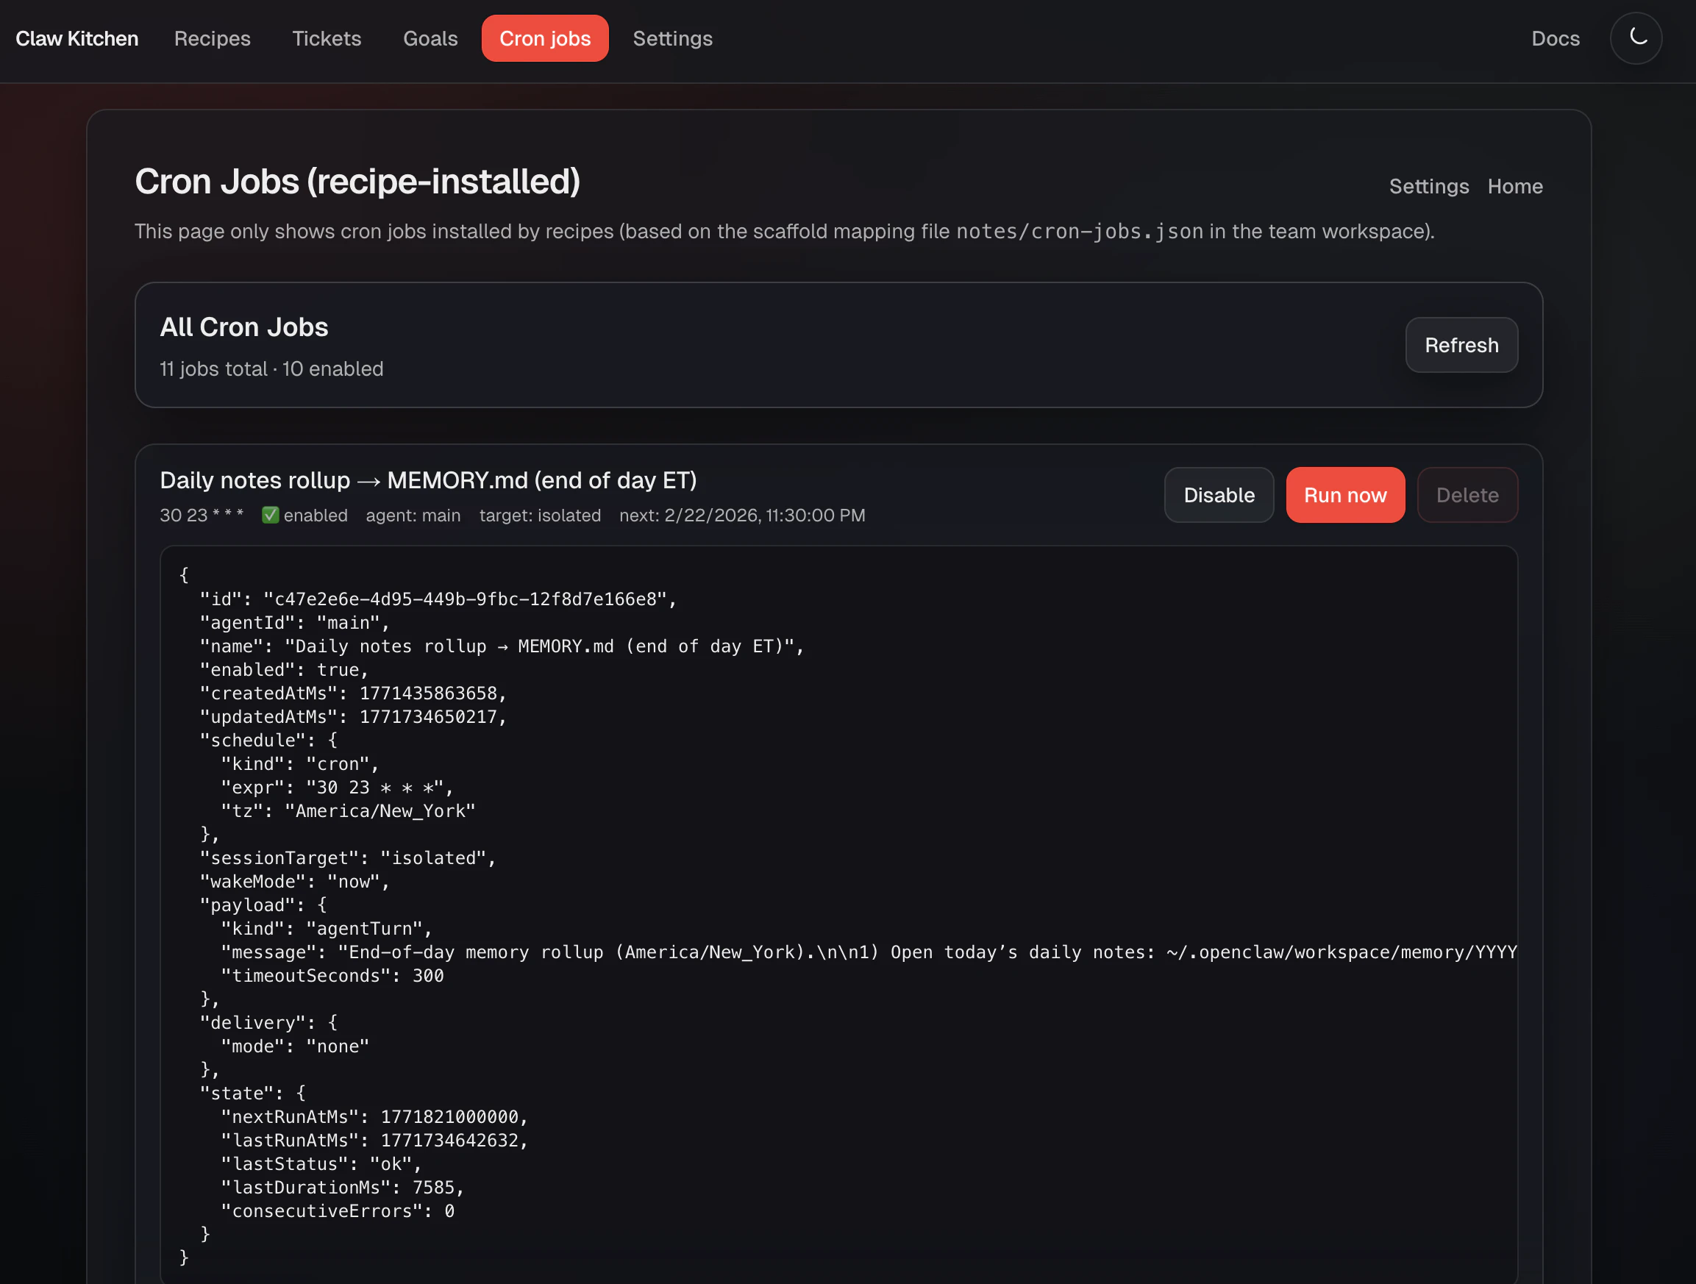
Task: Click the green enabled checkmark icon
Action: click(270, 515)
